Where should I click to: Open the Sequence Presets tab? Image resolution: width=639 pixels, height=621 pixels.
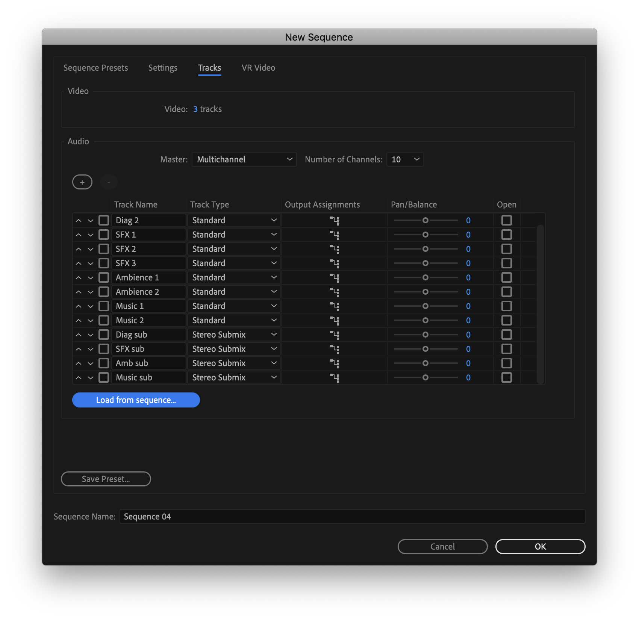[x=95, y=68]
